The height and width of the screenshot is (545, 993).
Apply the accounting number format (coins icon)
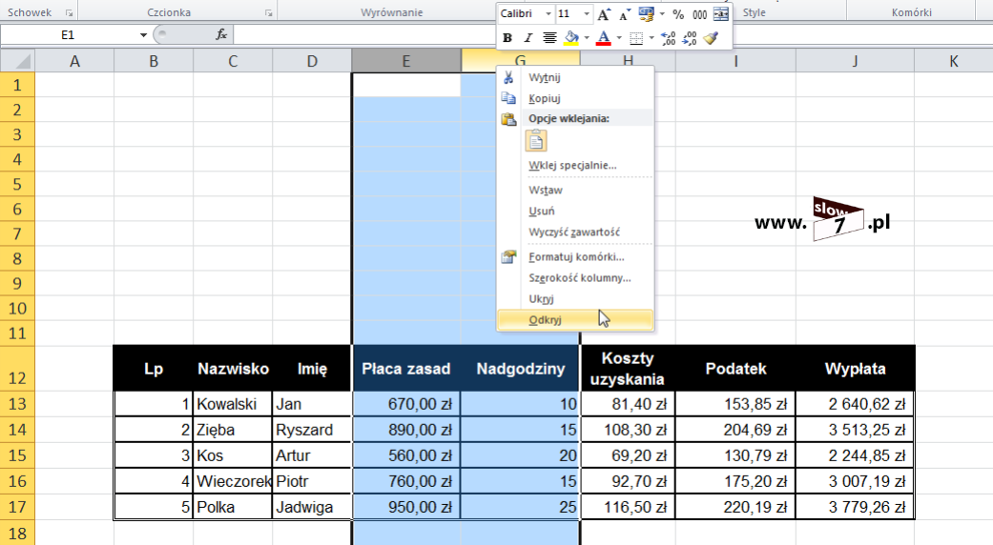click(647, 14)
